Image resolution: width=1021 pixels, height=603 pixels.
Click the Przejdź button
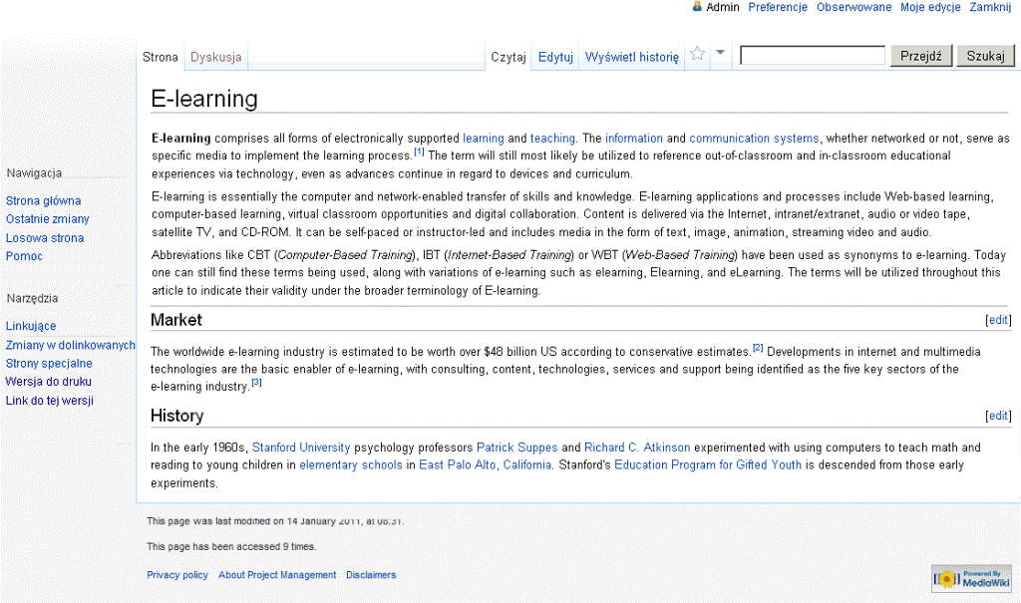[x=918, y=55]
